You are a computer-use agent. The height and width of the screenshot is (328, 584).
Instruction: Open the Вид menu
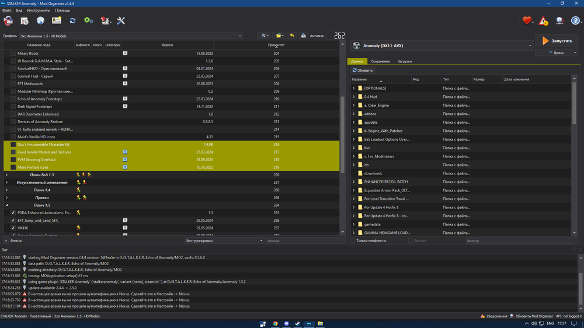point(19,11)
